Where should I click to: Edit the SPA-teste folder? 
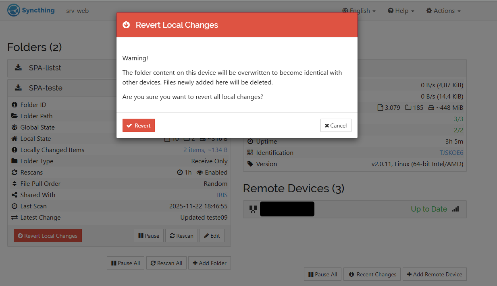(212, 236)
